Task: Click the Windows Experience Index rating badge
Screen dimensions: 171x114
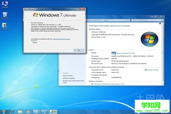Action: tap(113, 53)
